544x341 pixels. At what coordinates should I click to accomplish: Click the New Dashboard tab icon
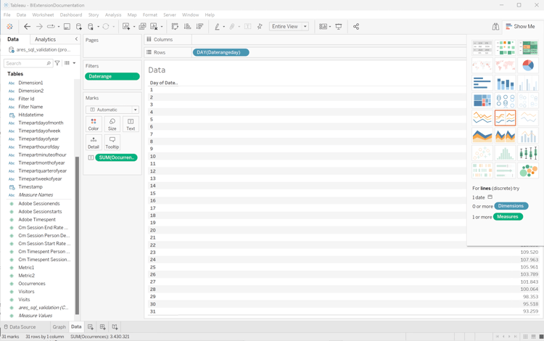[x=102, y=326]
